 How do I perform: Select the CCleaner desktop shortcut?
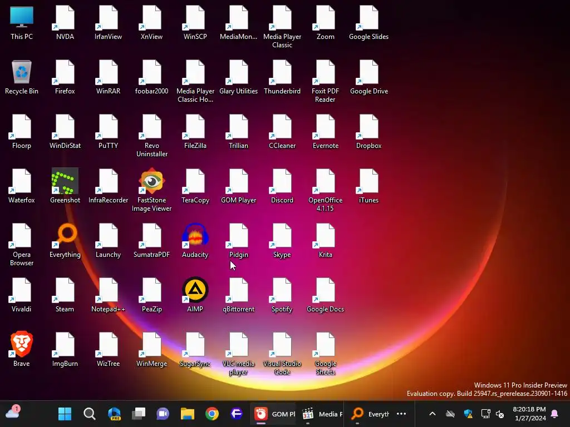pyautogui.click(x=282, y=131)
